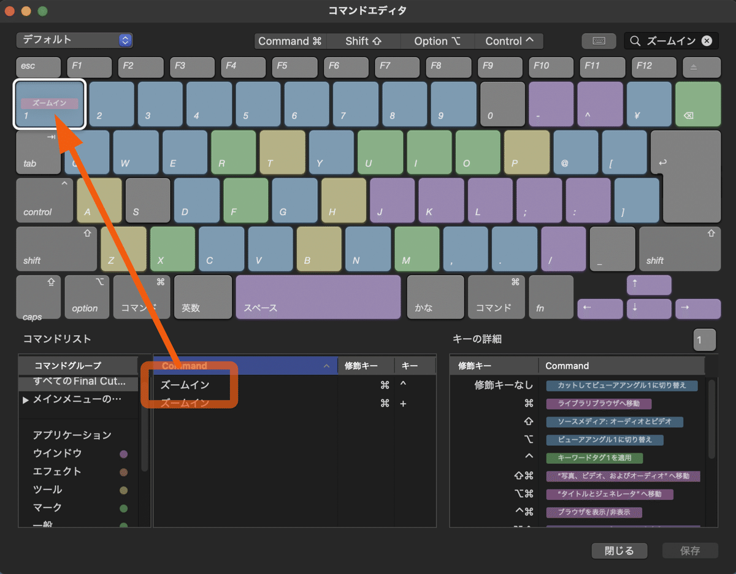Select マーク command group
Viewport: 736px width, 574px height.
click(79, 507)
